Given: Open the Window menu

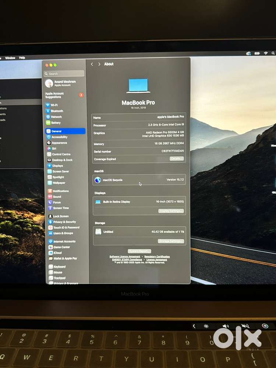Looking at the screenshot, I should coord(10,58).
